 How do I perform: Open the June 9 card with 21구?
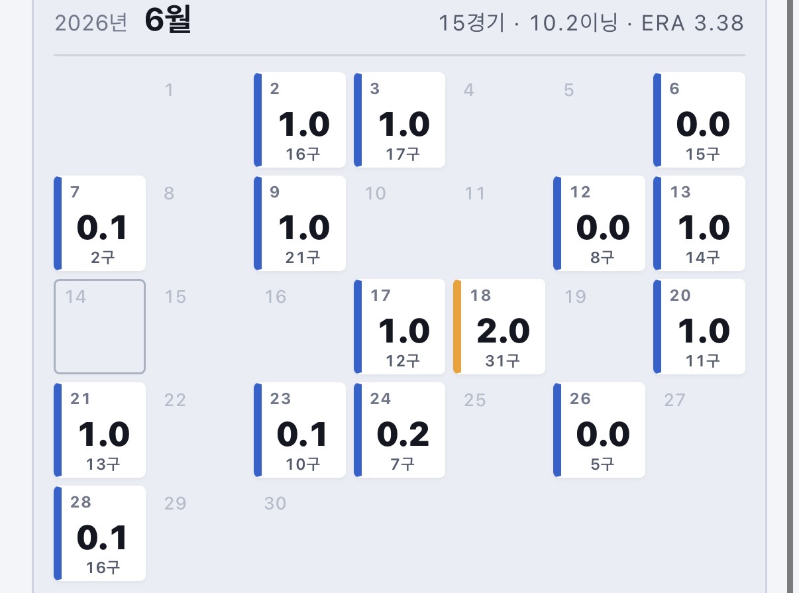[299, 223]
